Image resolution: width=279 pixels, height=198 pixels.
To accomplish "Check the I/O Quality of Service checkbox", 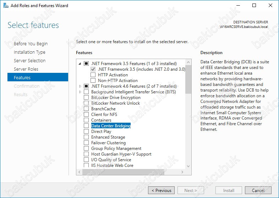I will [86, 160].
